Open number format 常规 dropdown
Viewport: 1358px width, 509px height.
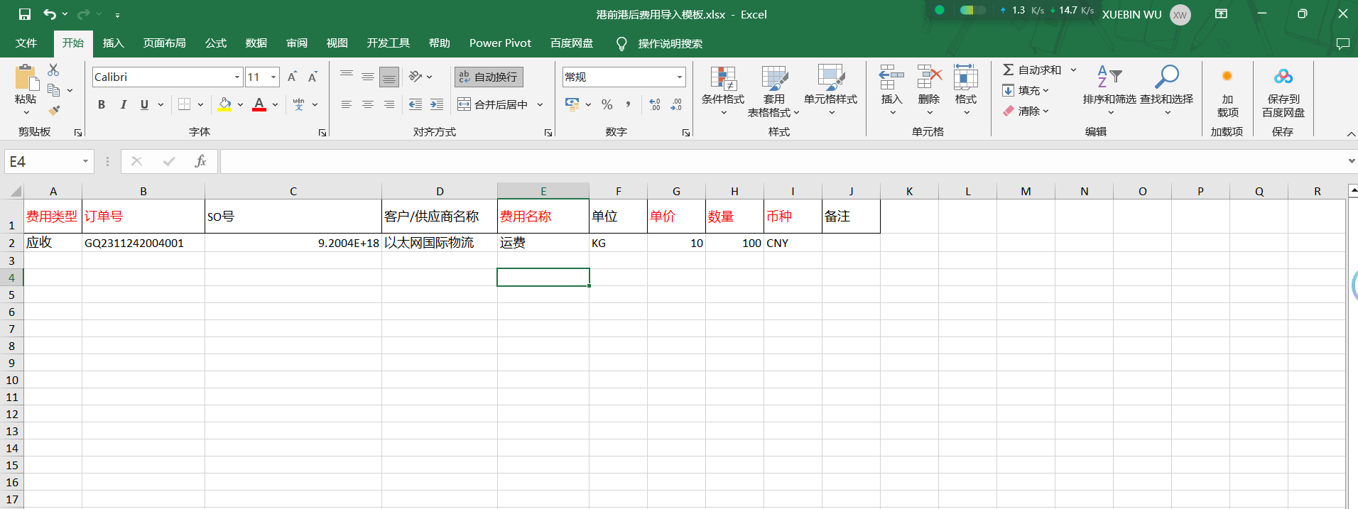(680, 77)
